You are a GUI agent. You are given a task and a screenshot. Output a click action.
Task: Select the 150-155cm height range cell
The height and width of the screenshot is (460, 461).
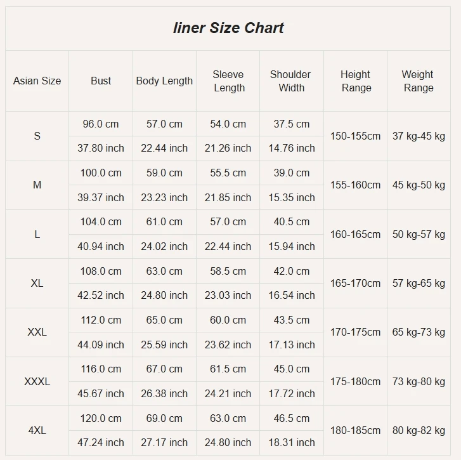tap(356, 136)
